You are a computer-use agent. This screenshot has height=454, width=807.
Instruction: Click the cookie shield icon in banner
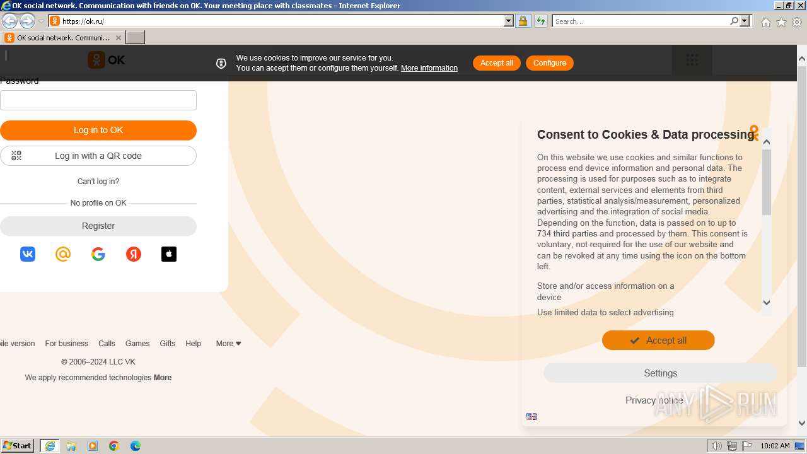pos(221,63)
